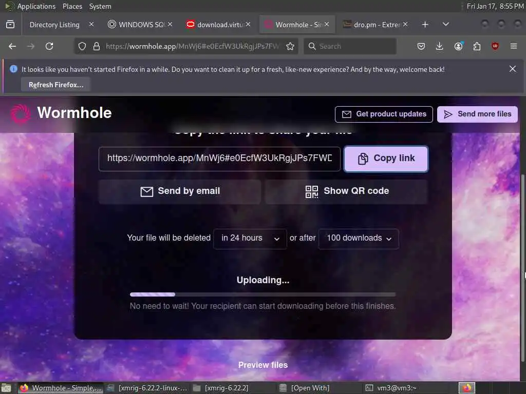Close the Wormhole tab
This screenshot has width=526, height=394.
[x=327, y=24]
